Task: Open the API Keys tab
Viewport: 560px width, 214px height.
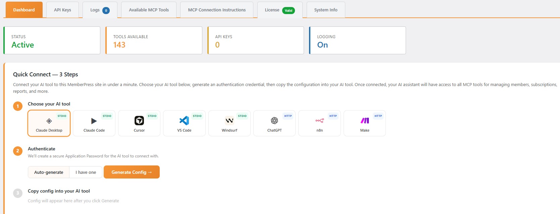Action: point(62,10)
